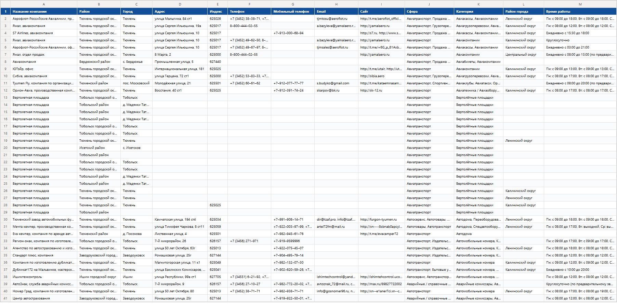617x308 pixels.
Task: Select the cell 'Ямал, отдел продаж'
Action: point(44,55)
